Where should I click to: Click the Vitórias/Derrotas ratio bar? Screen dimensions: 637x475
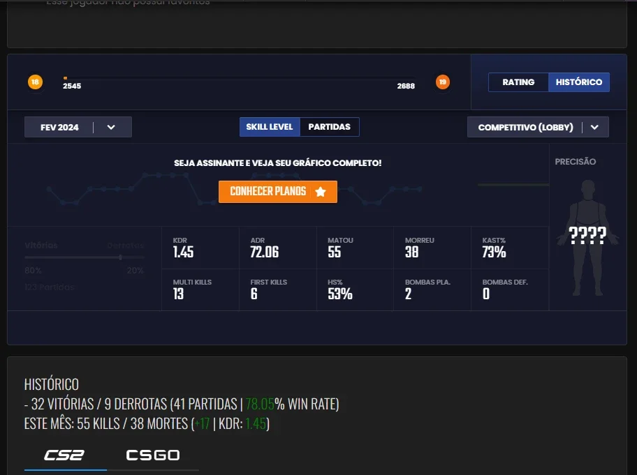(85, 257)
